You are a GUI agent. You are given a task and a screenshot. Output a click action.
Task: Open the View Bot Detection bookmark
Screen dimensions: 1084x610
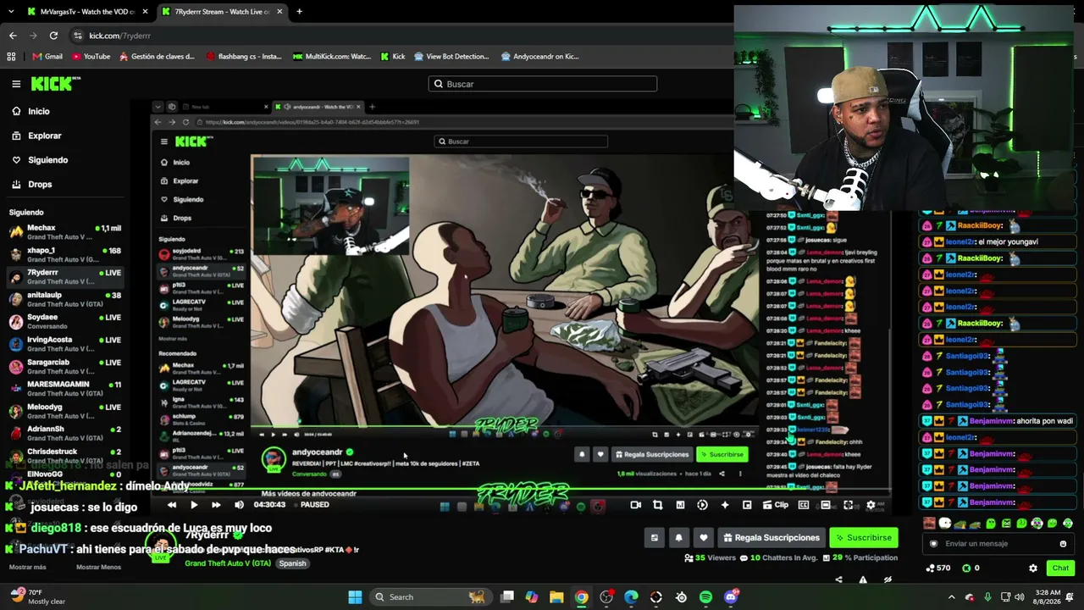click(451, 57)
